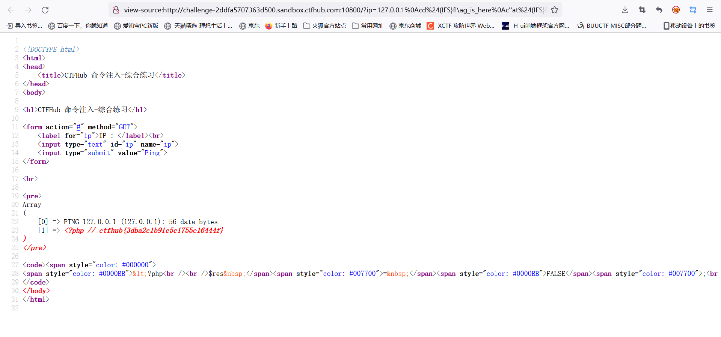Open the 天猫精选-理想生活上 bookmark

tap(198, 26)
